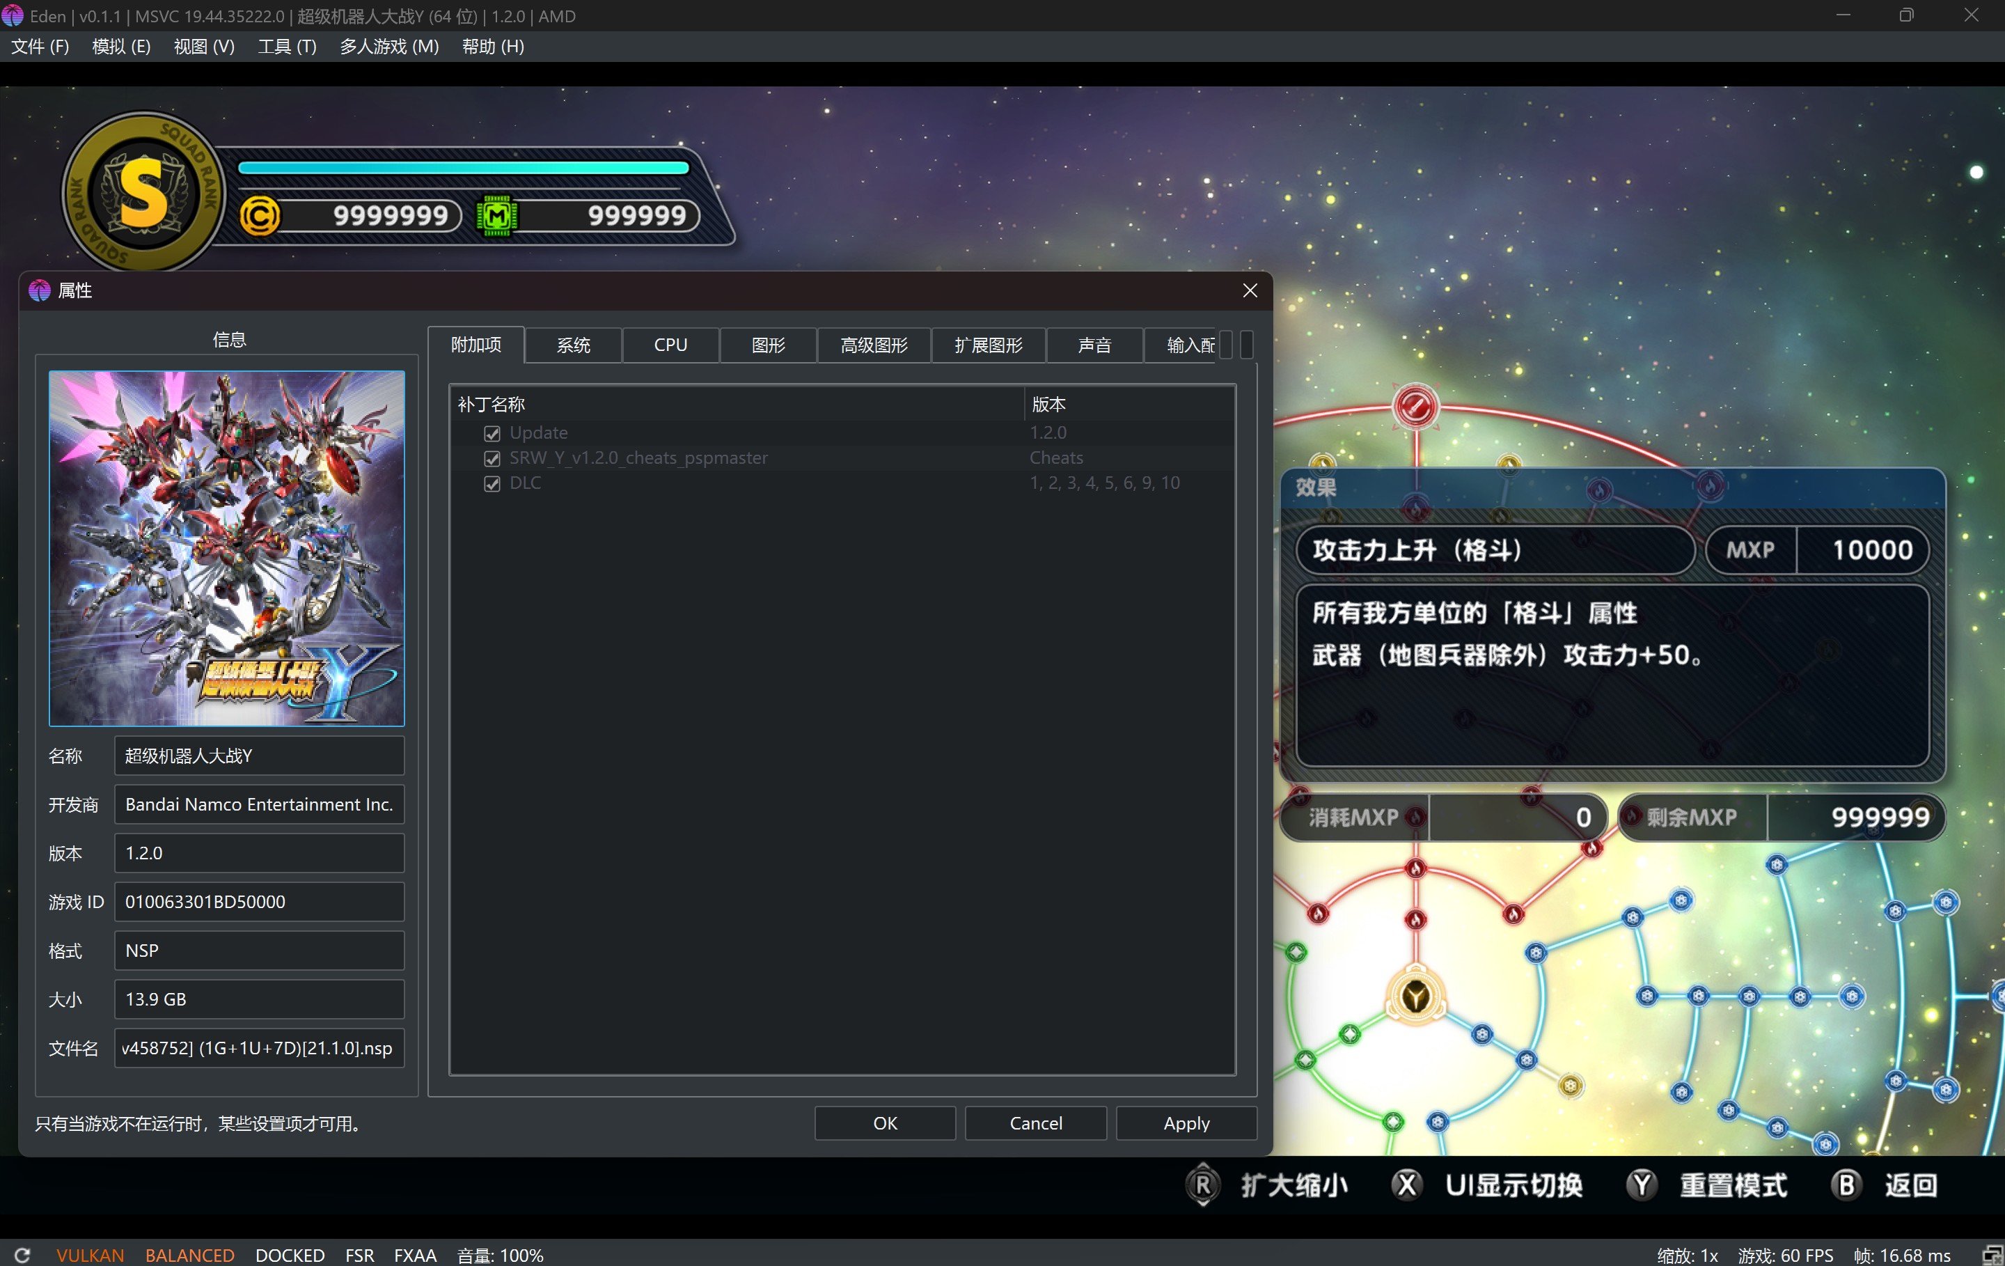The height and width of the screenshot is (1266, 2005).
Task: Open the 模拟 (E) menu
Action: tap(122, 47)
